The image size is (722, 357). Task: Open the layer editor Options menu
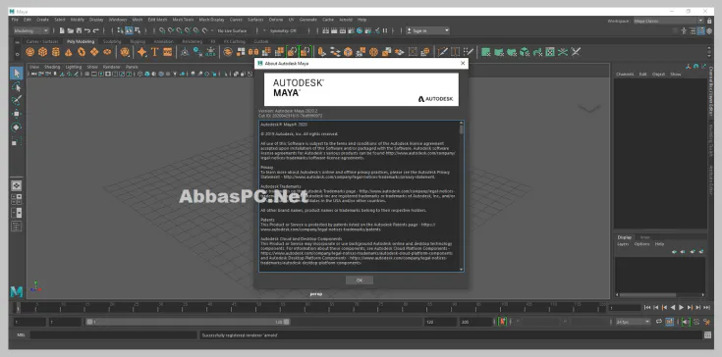pyautogui.click(x=641, y=244)
